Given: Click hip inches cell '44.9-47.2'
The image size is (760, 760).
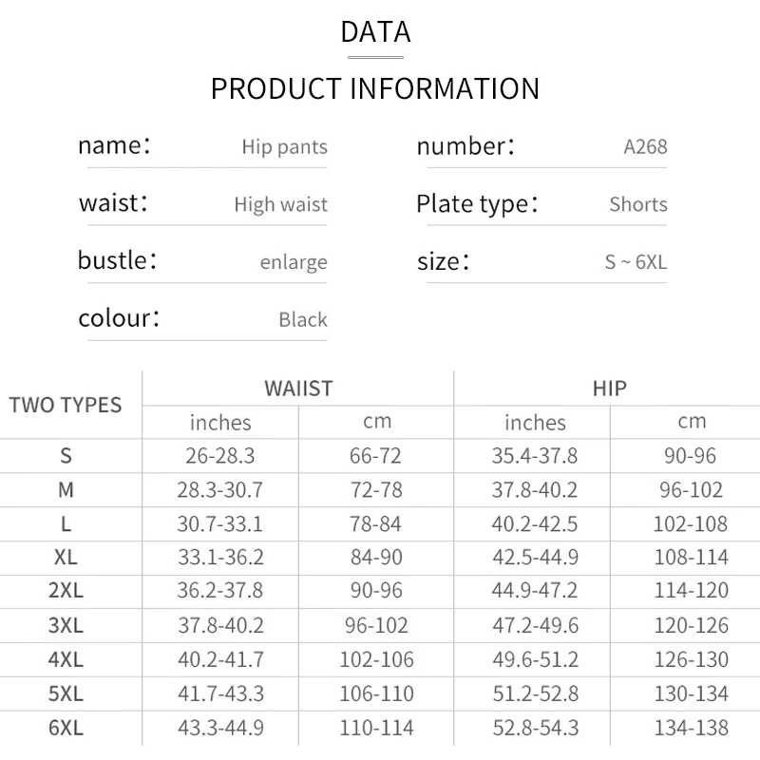Looking at the screenshot, I should (x=534, y=591).
